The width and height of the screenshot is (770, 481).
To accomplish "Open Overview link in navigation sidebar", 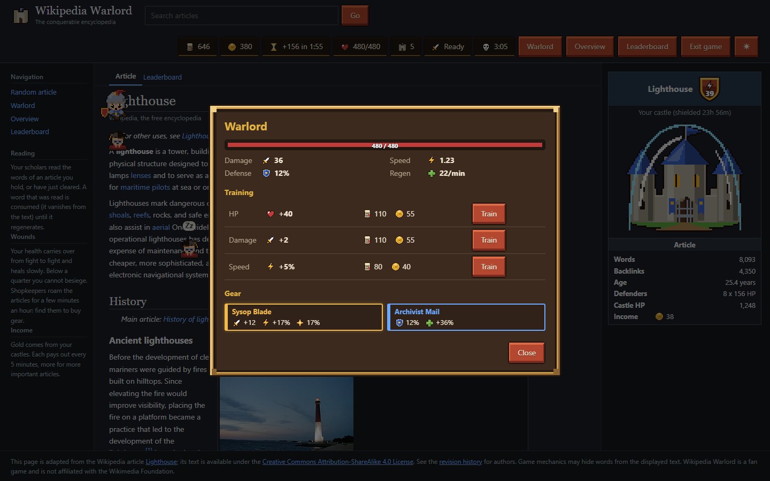I will [x=25, y=119].
